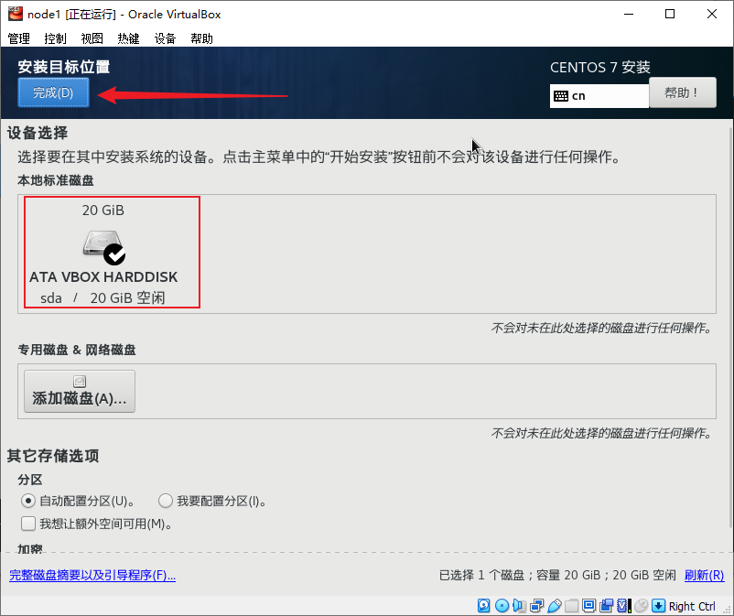Viewport: 734px width, 616px height.
Task: Open the 热键 menu
Action: pyautogui.click(x=128, y=38)
